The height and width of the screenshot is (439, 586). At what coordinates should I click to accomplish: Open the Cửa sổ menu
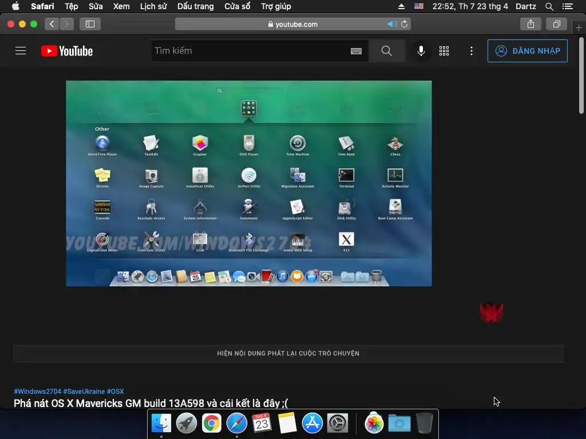[x=237, y=6]
